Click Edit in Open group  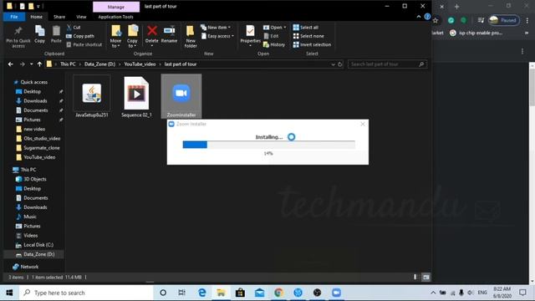click(271, 36)
